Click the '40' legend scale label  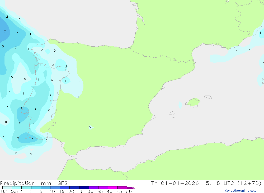[x=110, y=191]
